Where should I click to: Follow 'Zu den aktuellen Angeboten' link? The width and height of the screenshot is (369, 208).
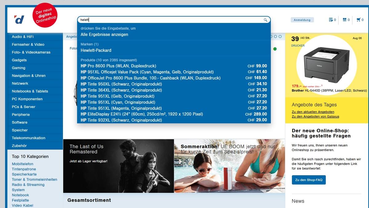coord(313,112)
